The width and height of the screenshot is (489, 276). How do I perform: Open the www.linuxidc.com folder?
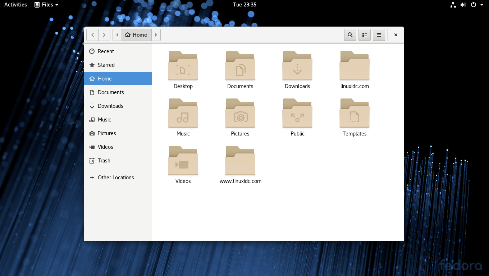pos(240,160)
